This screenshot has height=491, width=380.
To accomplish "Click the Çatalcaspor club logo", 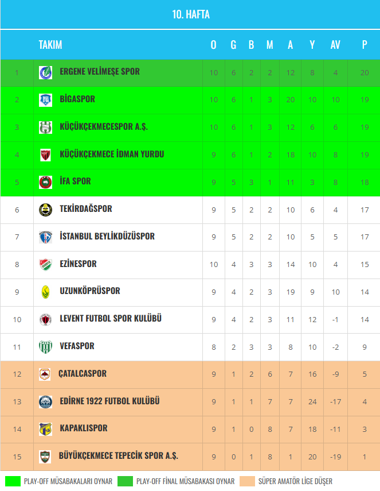I will click(x=45, y=374).
